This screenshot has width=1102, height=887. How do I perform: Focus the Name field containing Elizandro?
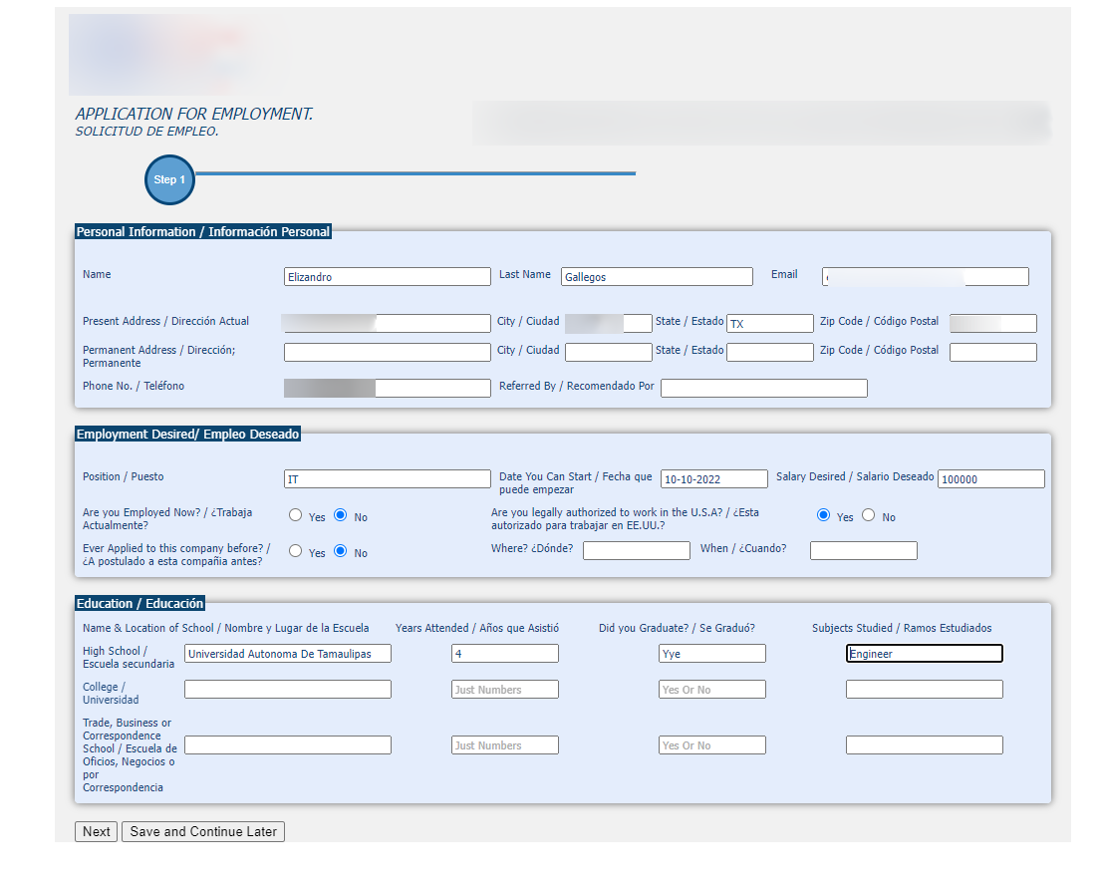pos(388,276)
